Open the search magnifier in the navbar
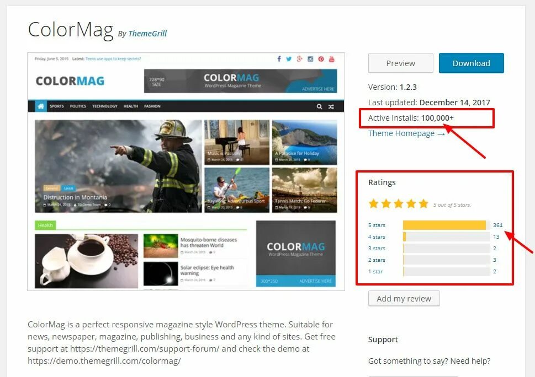Image resolution: width=535 pixels, height=377 pixels. pyautogui.click(x=319, y=106)
